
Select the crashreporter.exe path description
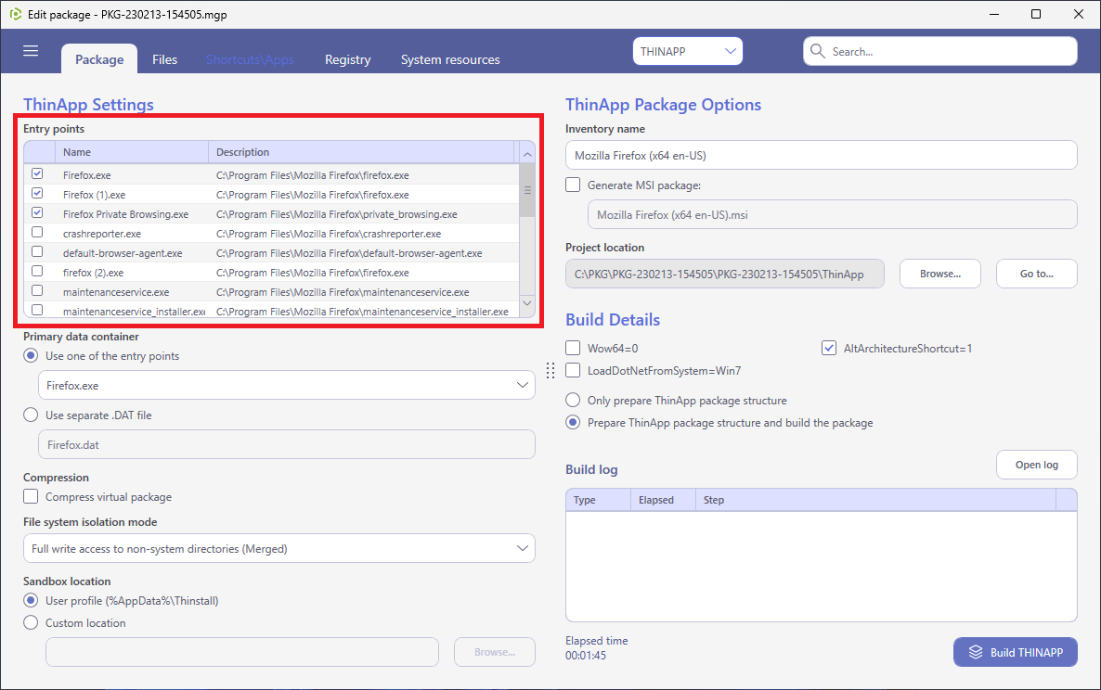pos(329,234)
